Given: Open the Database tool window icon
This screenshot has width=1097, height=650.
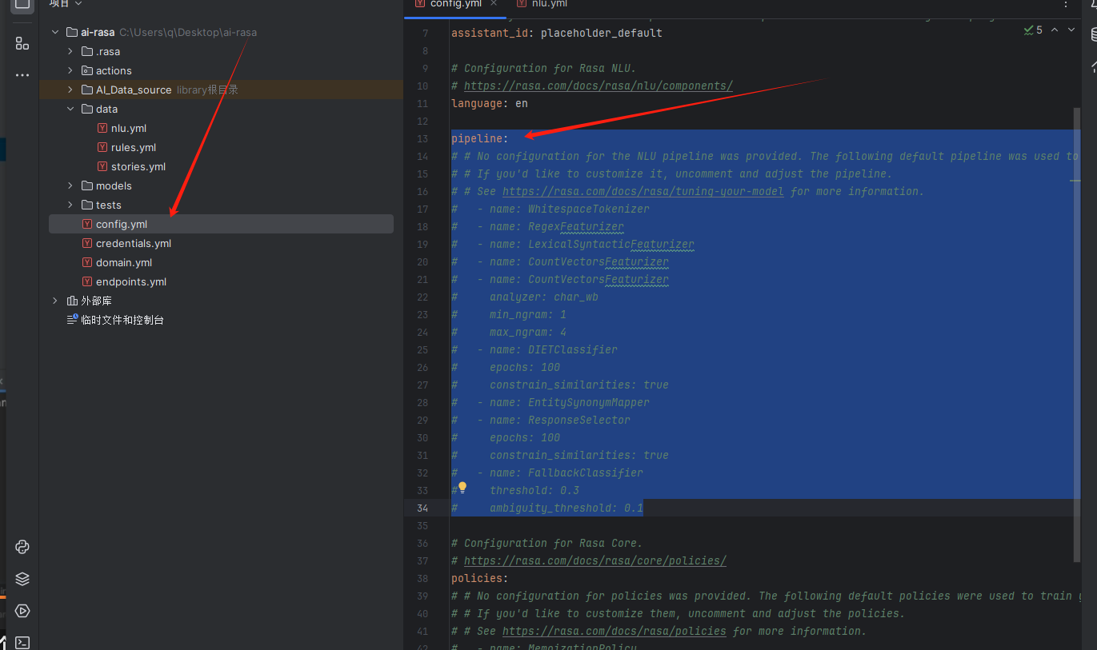Looking at the screenshot, I should click(1093, 35).
